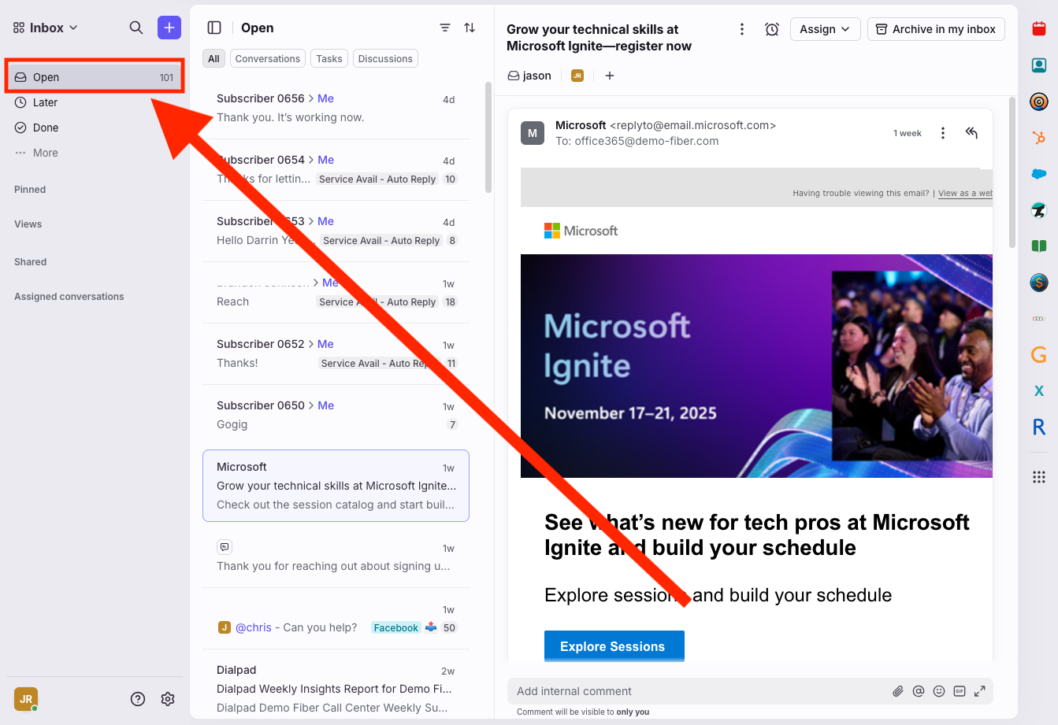Click the reply all arrow icon

[x=971, y=133]
